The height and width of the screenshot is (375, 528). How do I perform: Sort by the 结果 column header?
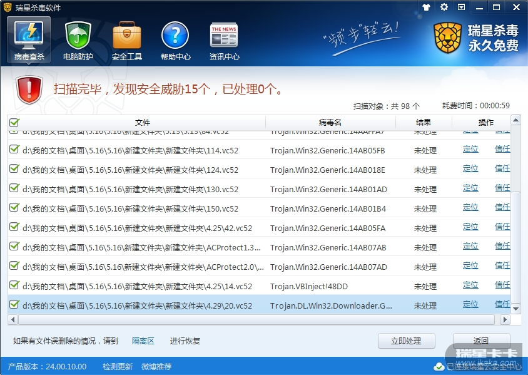pyautogui.click(x=424, y=123)
